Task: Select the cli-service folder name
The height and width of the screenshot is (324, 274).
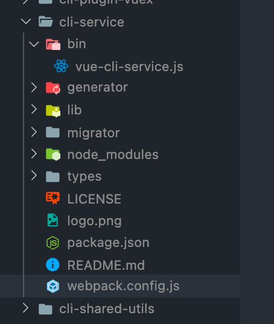Action: tap(92, 22)
